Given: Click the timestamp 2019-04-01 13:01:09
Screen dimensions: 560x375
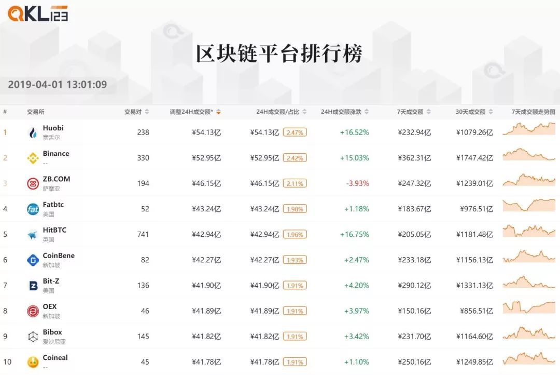Looking at the screenshot, I should click(x=58, y=85).
